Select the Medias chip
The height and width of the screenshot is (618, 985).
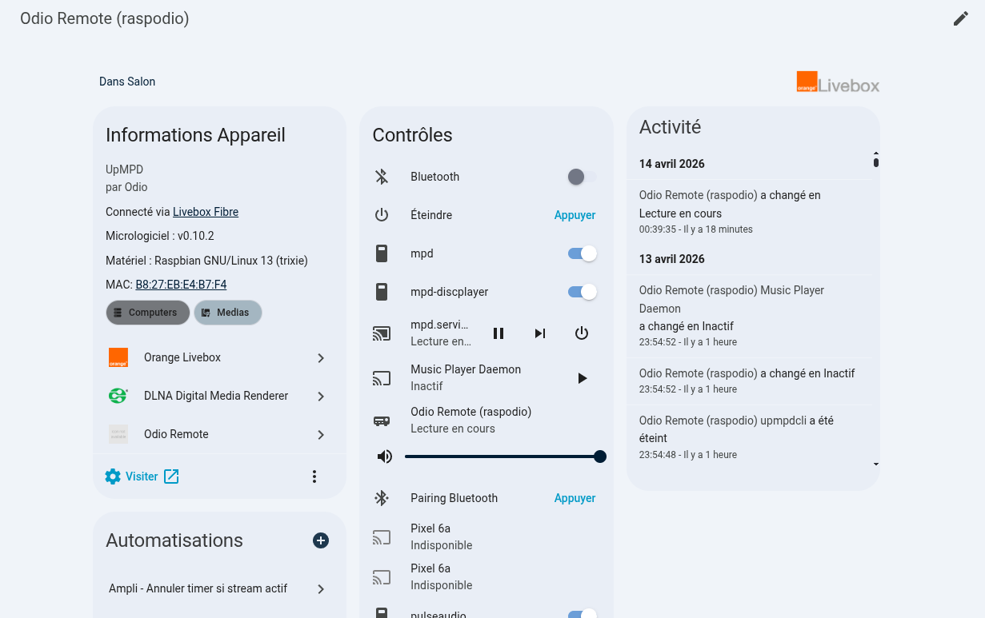(x=227, y=313)
